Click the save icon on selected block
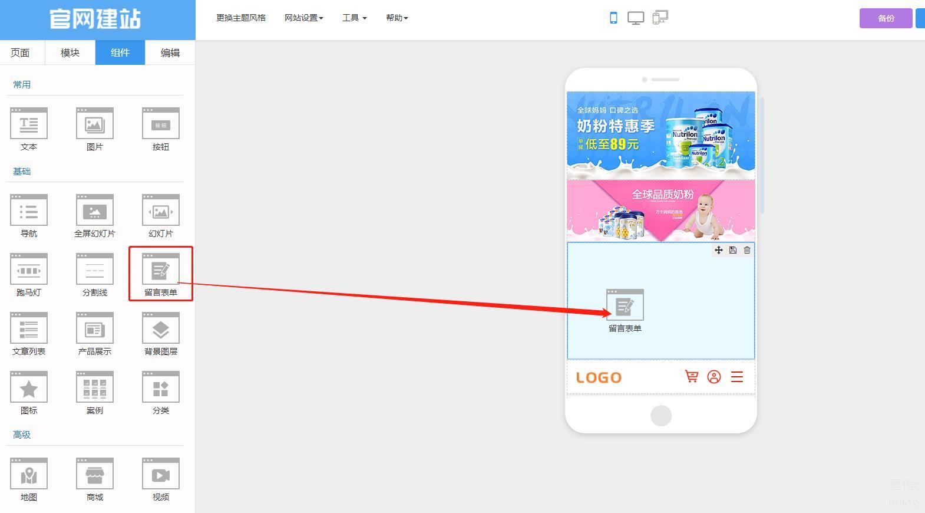This screenshot has width=925, height=513. tap(732, 250)
